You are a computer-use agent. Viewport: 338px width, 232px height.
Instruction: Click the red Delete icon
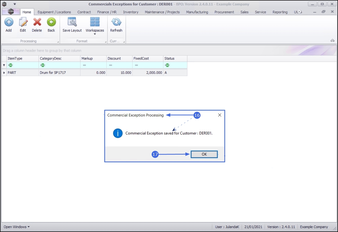(37, 22)
